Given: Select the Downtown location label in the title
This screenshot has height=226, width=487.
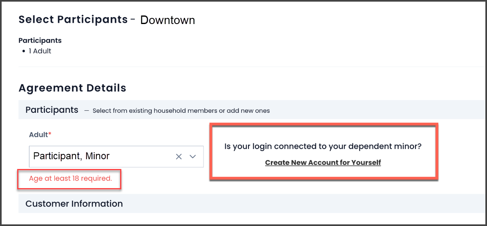Looking at the screenshot, I should click(168, 20).
